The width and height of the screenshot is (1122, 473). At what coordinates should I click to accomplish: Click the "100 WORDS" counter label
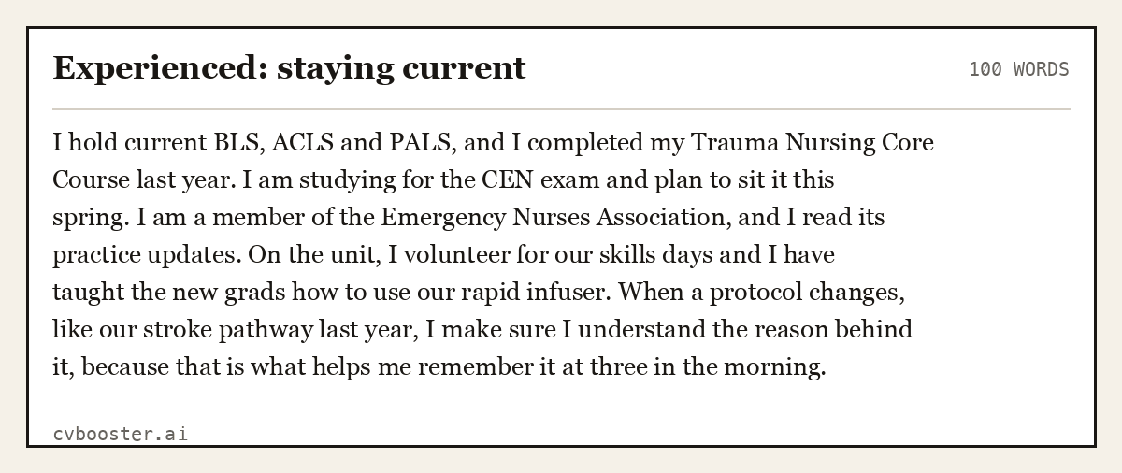[1019, 69]
